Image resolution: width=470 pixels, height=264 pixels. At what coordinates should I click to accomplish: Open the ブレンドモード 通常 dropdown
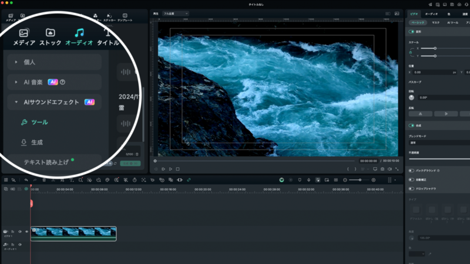[439, 143]
